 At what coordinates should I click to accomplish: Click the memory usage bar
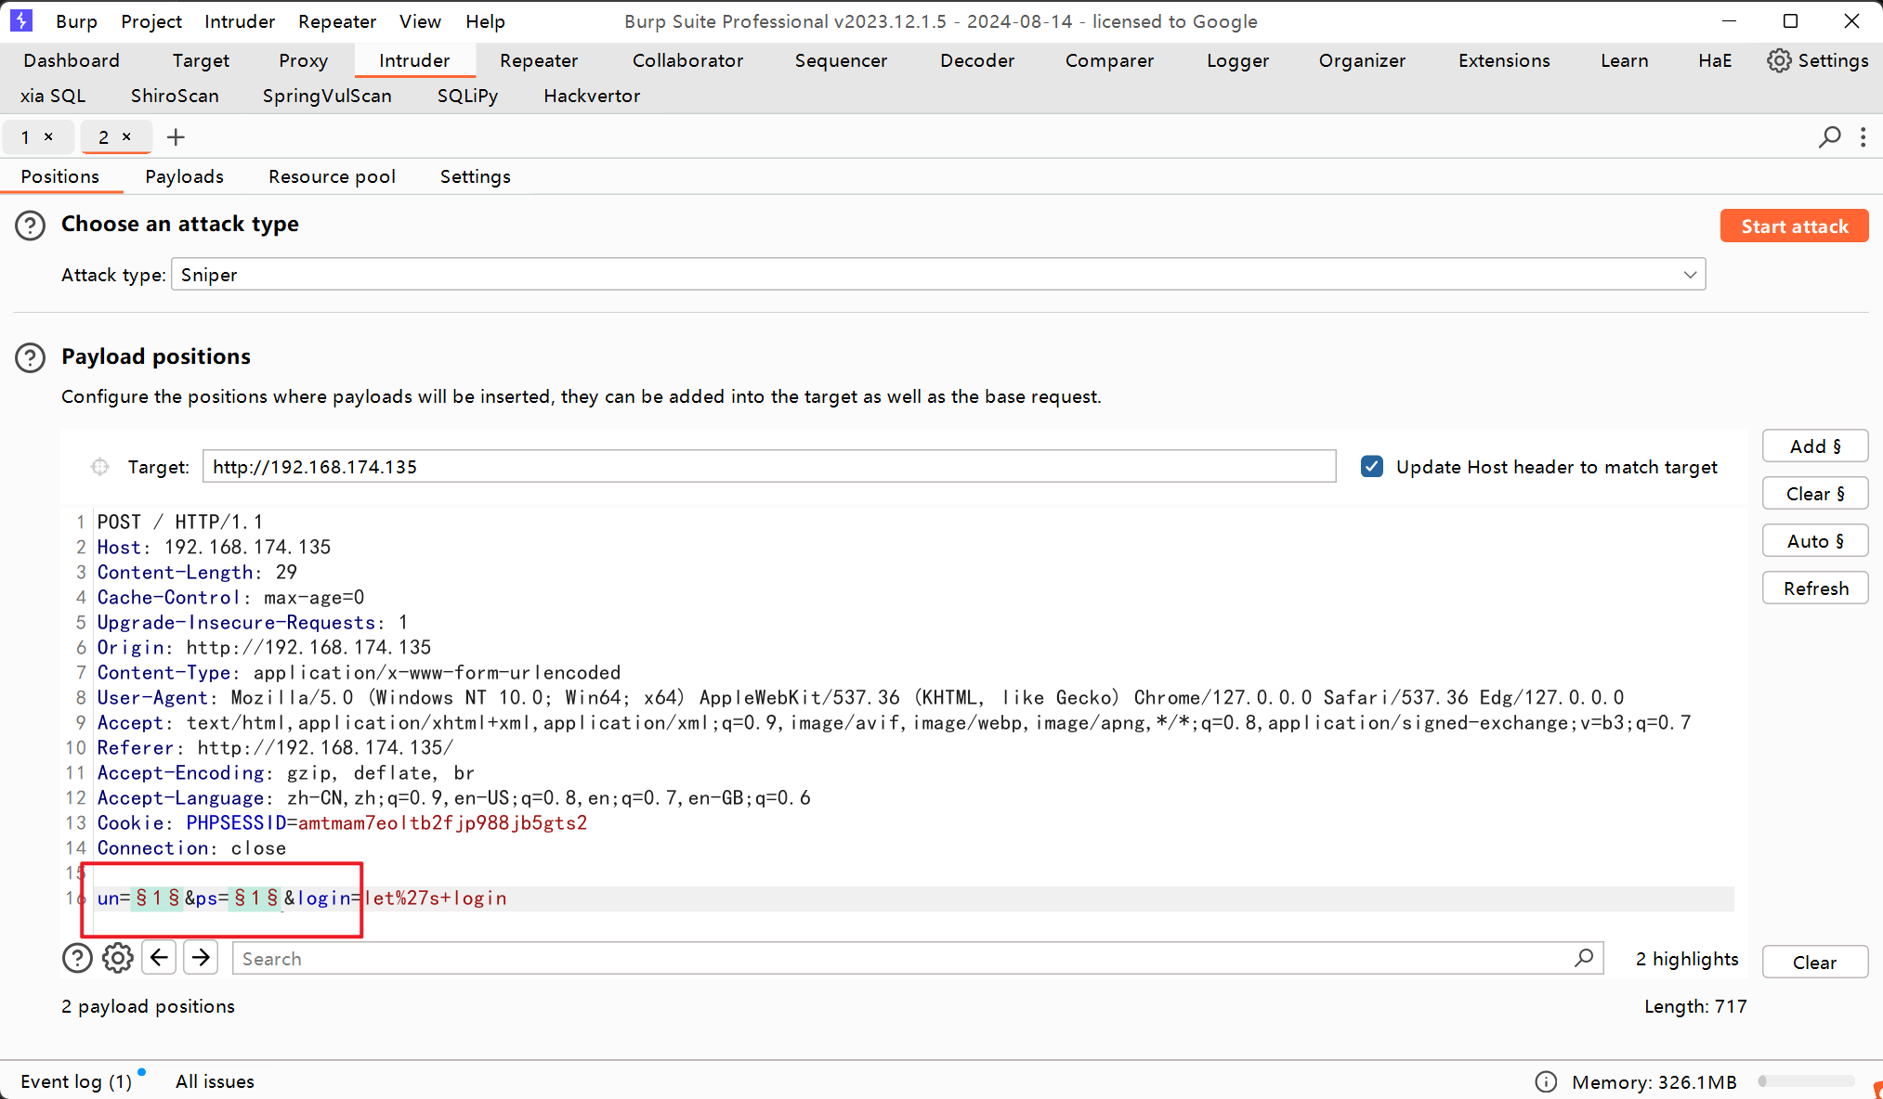(x=1807, y=1081)
